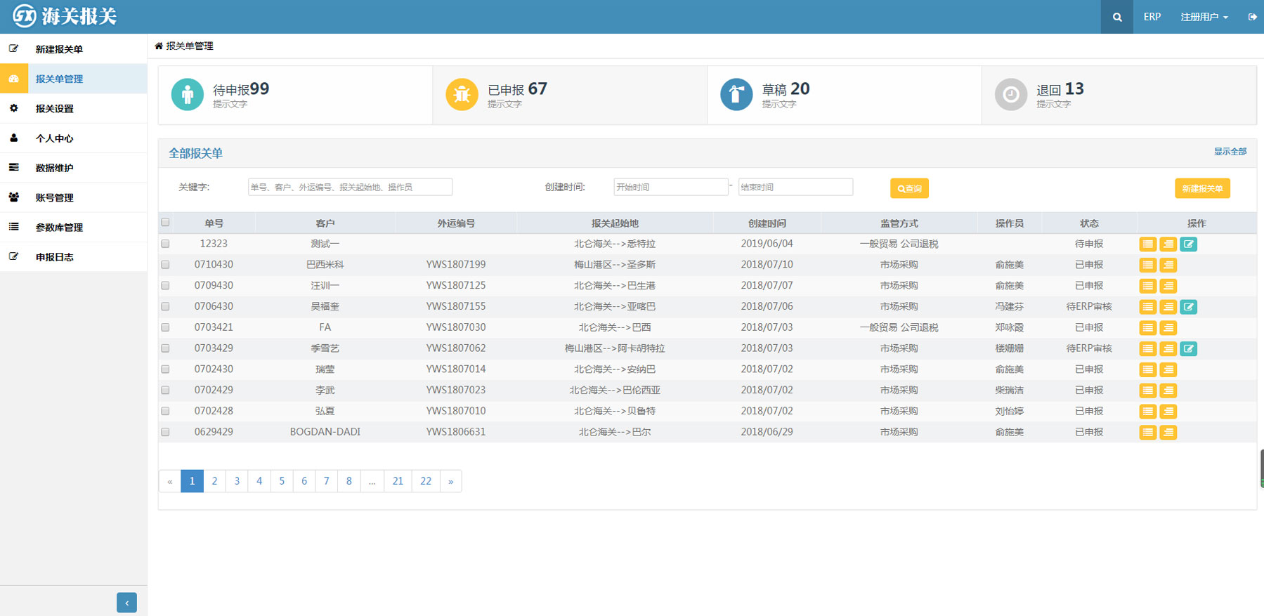Check the box for order 0710430
The image size is (1264, 616).
click(x=165, y=265)
